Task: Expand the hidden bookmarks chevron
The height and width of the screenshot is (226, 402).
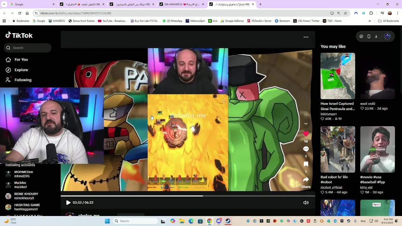Action: point(370,21)
